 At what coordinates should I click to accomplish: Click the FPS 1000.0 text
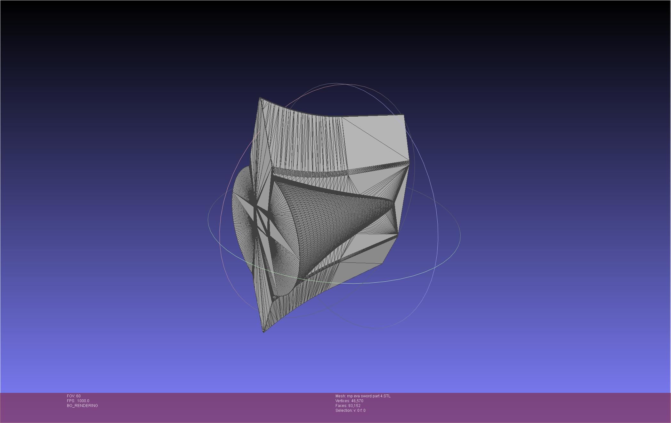[x=78, y=401]
